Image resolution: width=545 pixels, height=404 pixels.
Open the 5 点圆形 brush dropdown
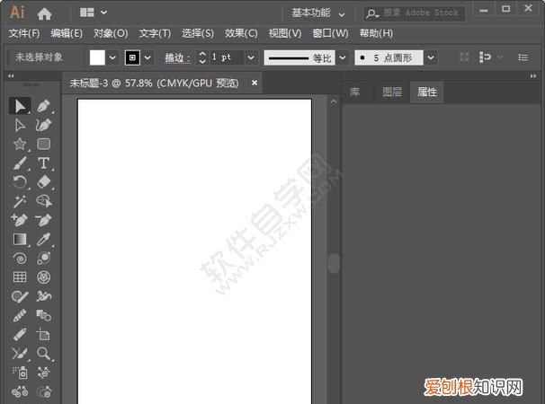point(431,57)
